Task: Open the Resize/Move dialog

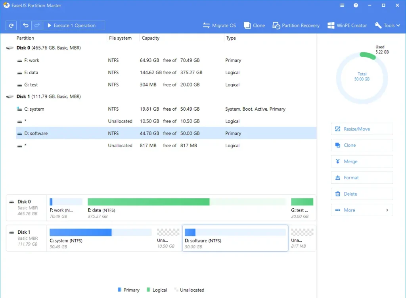Action: click(x=362, y=129)
